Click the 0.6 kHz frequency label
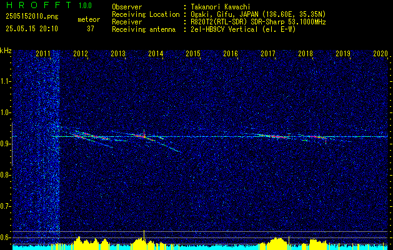Viewport: 393px width, 250px height. [5, 237]
